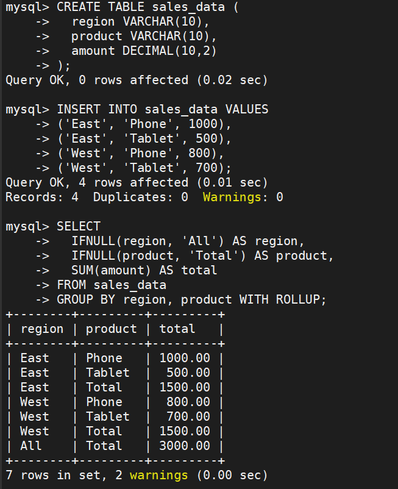This screenshot has width=398, height=489.
Task: Click the INSERT INTO sales_data VALUES line
Action: (x=162, y=110)
